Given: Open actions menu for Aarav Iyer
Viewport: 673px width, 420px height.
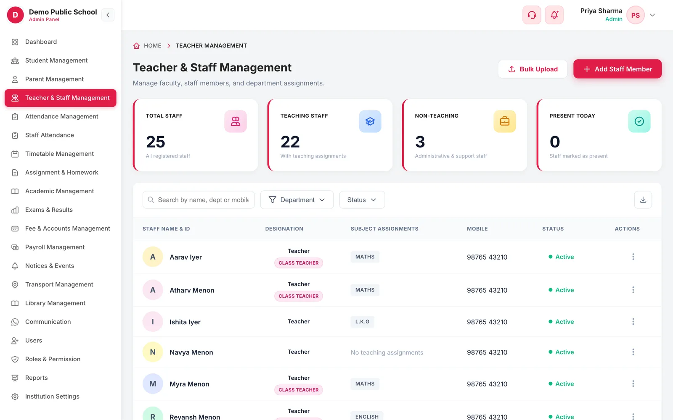Looking at the screenshot, I should (633, 257).
